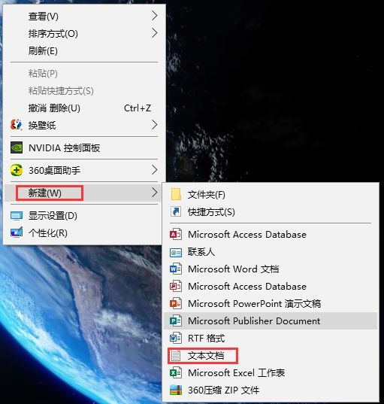This screenshot has height=404, width=384.
Task: Open 显示设置(D) from context menu
Action: (x=84, y=216)
